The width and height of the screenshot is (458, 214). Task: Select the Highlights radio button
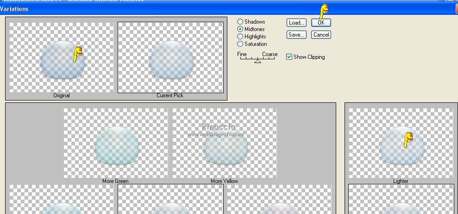pos(240,37)
